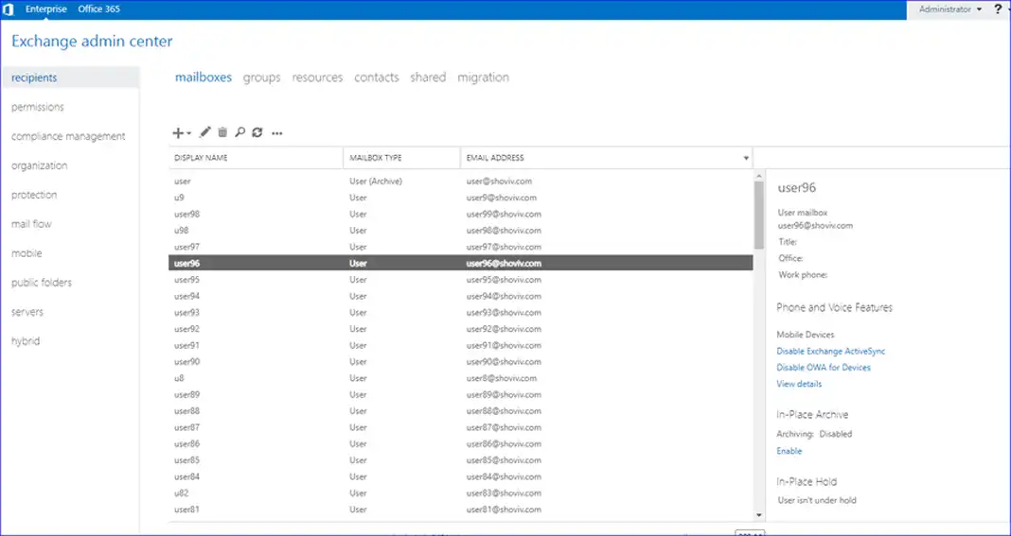
Task: Click the New mailbox plus icon
Action: point(179,133)
